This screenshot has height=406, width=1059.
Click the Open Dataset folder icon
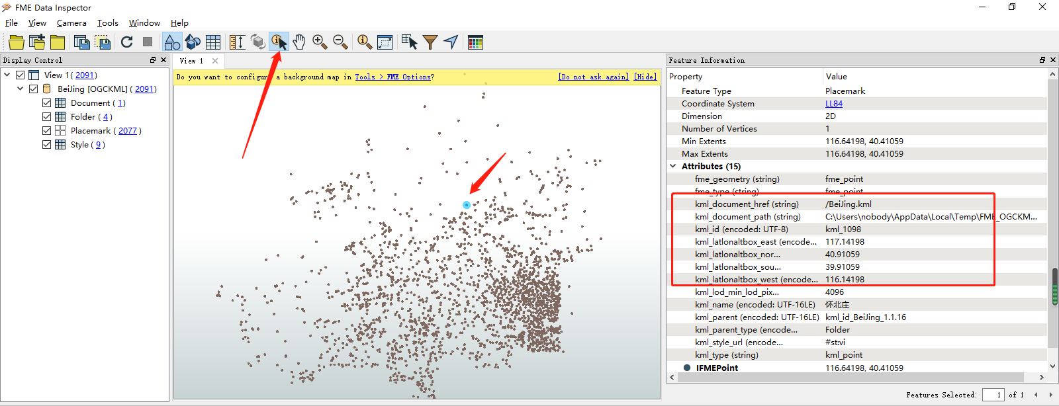pyautogui.click(x=17, y=42)
